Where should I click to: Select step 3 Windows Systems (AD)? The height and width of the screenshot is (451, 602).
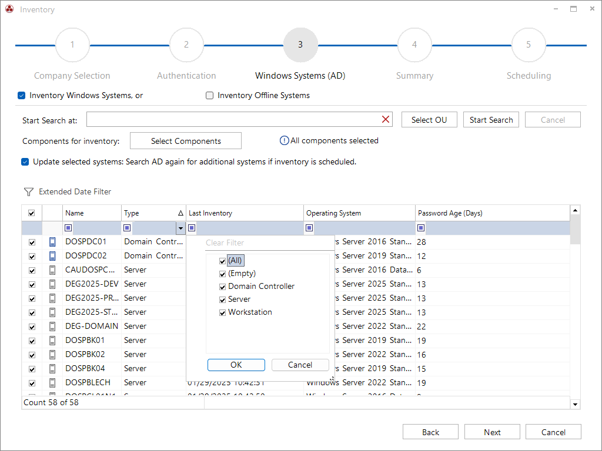point(300,45)
